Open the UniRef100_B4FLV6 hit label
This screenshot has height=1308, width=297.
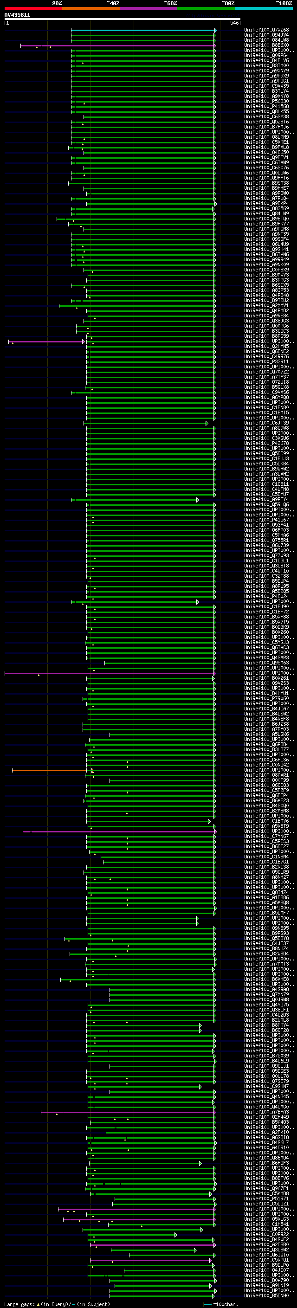(x=266, y=60)
